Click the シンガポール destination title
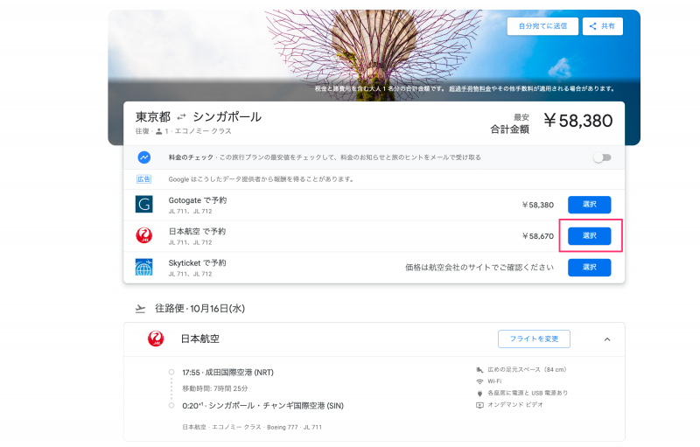Viewport: 700px width, 447px height. coord(227,117)
